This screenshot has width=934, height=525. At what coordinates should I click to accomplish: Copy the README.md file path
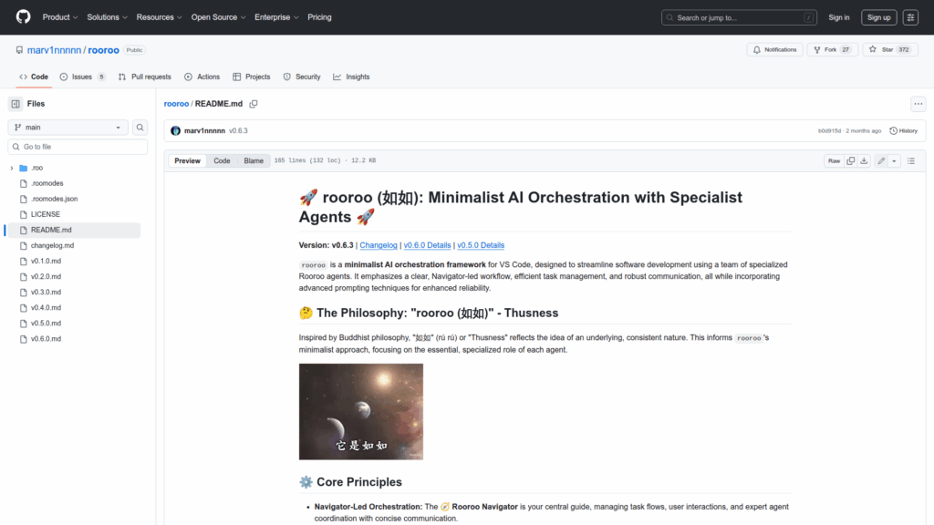[254, 104]
